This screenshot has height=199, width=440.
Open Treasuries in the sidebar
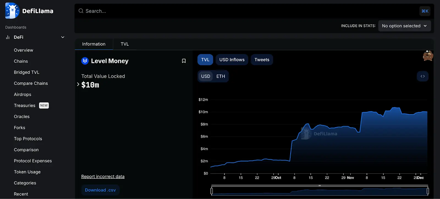pos(25,105)
